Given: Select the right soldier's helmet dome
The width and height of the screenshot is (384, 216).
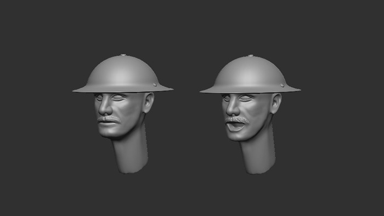Looking at the screenshot, I should (x=250, y=72).
